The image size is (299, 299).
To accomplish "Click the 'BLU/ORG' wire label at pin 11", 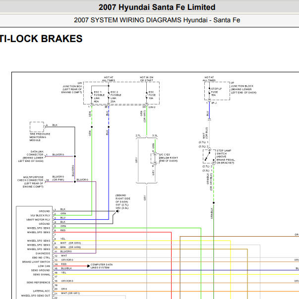I will (x=66, y=251).
